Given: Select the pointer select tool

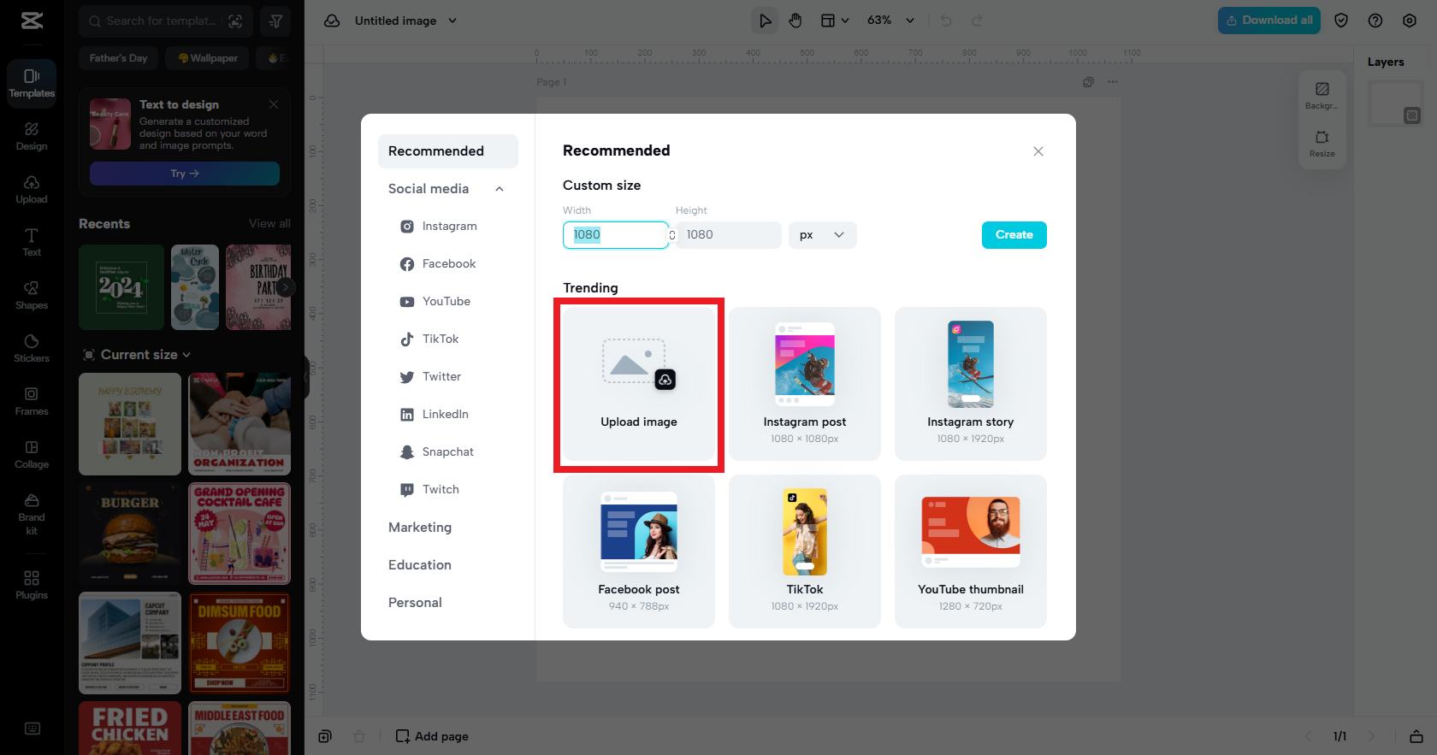Looking at the screenshot, I should point(765,21).
